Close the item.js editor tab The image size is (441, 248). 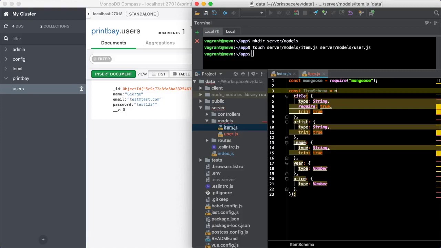324,74
